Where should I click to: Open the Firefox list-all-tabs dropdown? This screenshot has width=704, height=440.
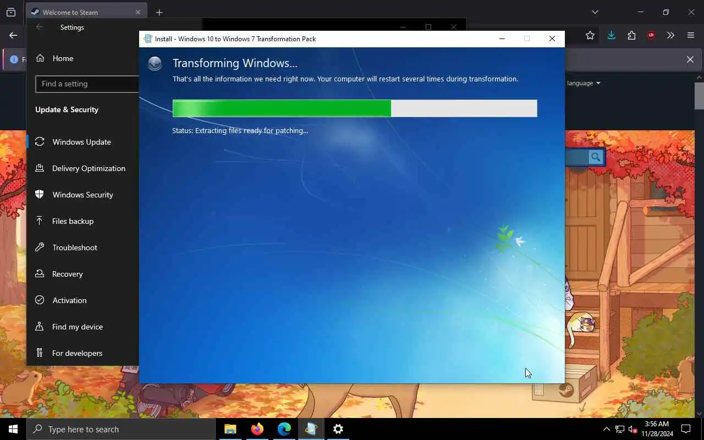pyautogui.click(x=595, y=12)
